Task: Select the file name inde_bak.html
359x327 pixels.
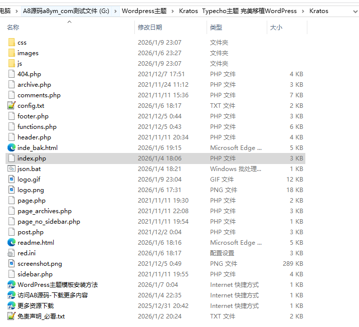Action: point(38,147)
